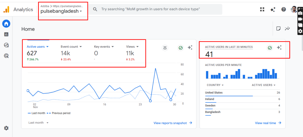Open the Home icon in sidebar
This screenshot has width=303, height=137.
click(6, 23)
